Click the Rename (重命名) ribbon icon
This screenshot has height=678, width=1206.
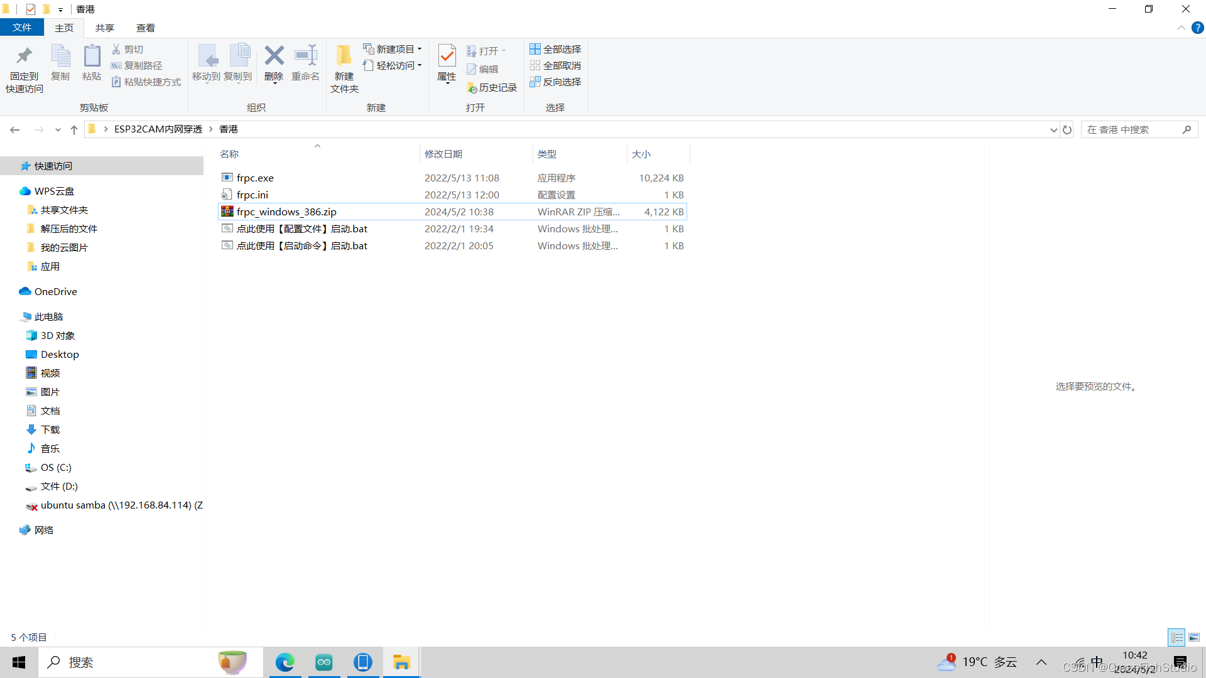click(x=306, y=56)
